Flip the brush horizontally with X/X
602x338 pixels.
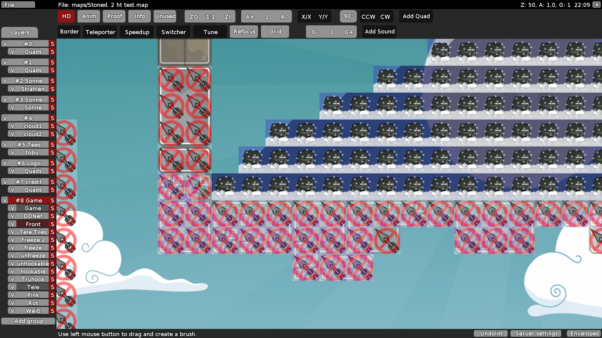pyautogui.click(x=306, y=17)
